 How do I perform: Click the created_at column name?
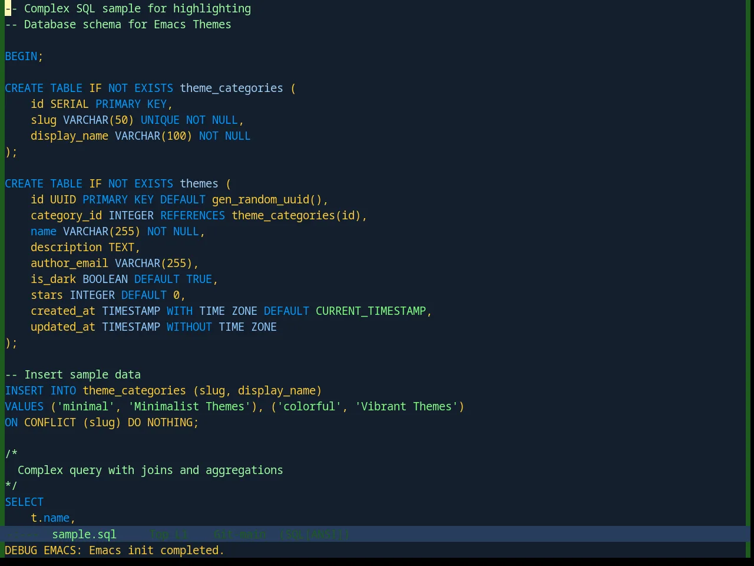tap(63, 311)
